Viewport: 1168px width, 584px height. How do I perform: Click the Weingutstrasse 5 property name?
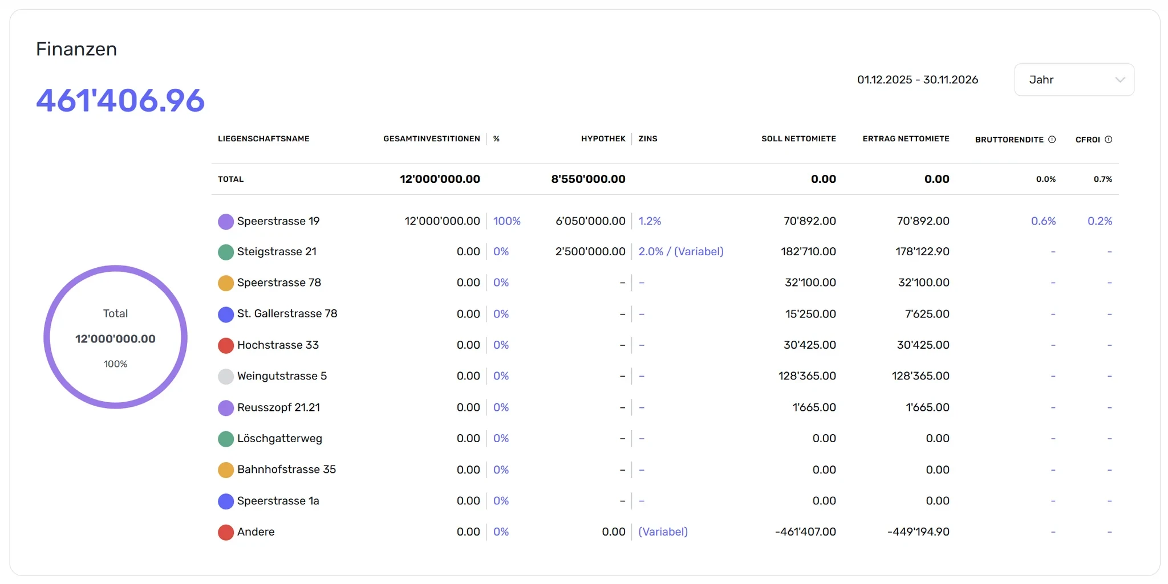[282, 376]
